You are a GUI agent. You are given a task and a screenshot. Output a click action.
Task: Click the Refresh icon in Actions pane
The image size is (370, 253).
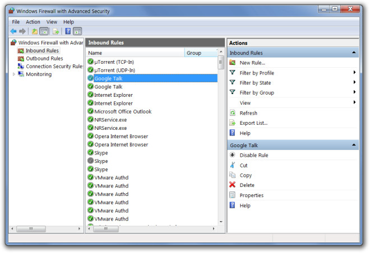[x=233, y=113]
